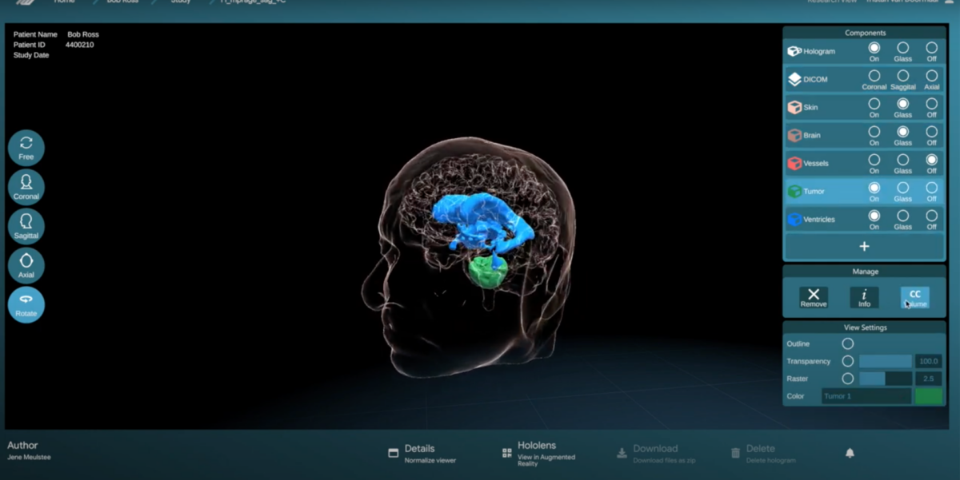The height and width of the screenshot is (480, 960).
Task: View in Augmented Reality with Hololens
Action: click(x=536, y=453)
